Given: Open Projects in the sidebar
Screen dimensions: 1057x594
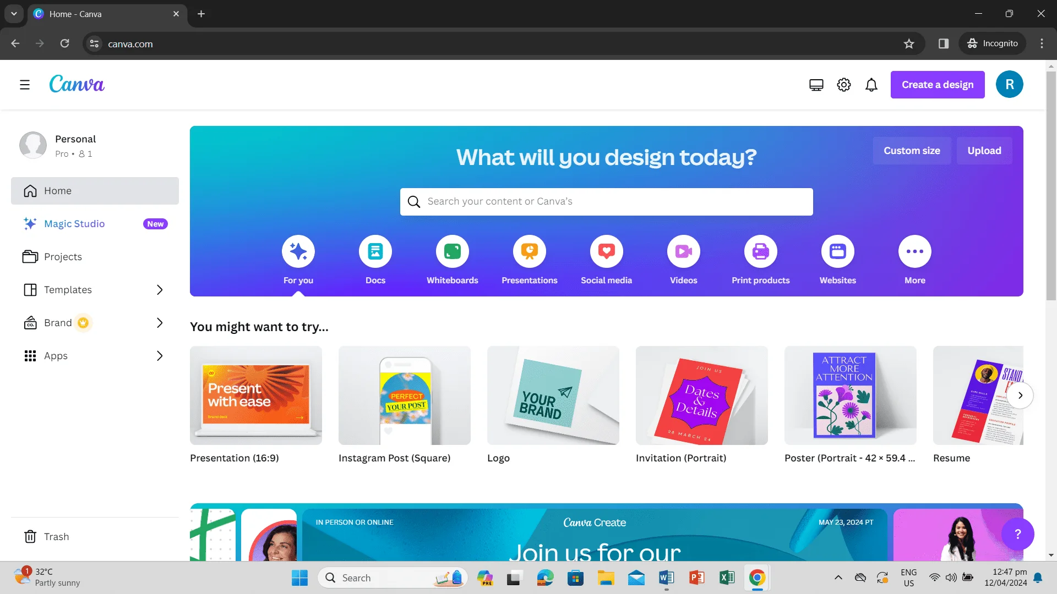Looking at the screenshot, I should [95, 257].
